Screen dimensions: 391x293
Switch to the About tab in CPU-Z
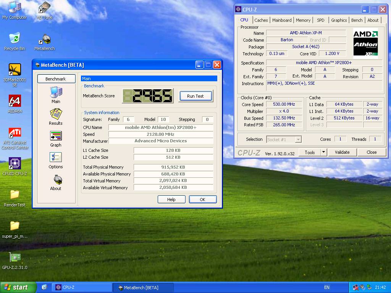coord(373,20)
